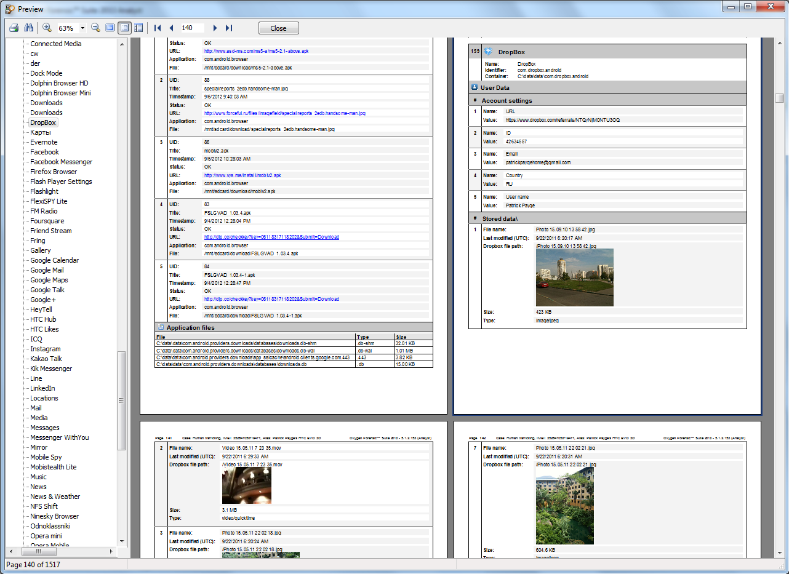Click the User Data section icon
The width and height of the screenshot is (789, 574).
point(475,87)
